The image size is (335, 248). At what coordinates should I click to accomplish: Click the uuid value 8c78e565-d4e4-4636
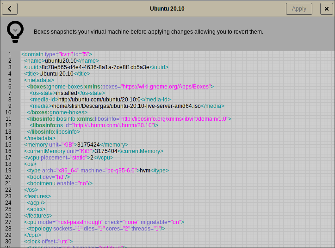coord(95,67)
